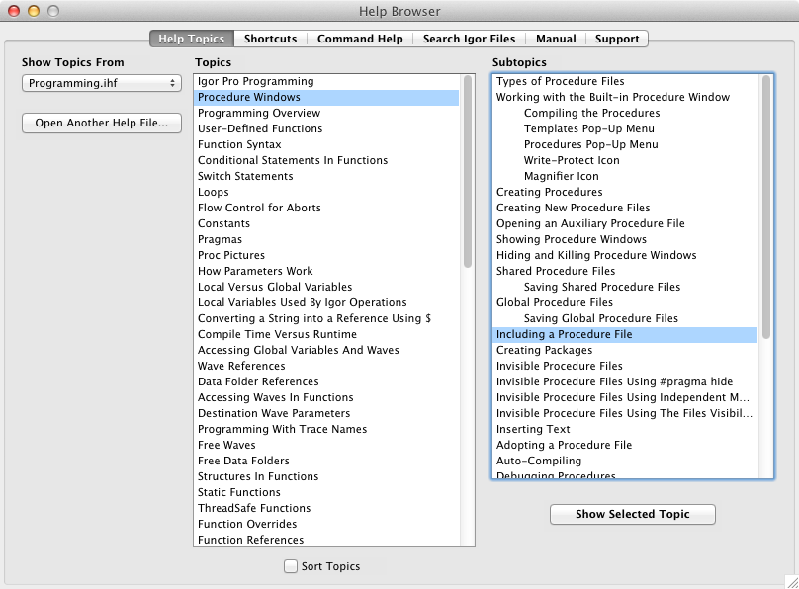Screen dimensions: 799x589
Task: Switch to the Command Help tab
Action: point(360,39)
